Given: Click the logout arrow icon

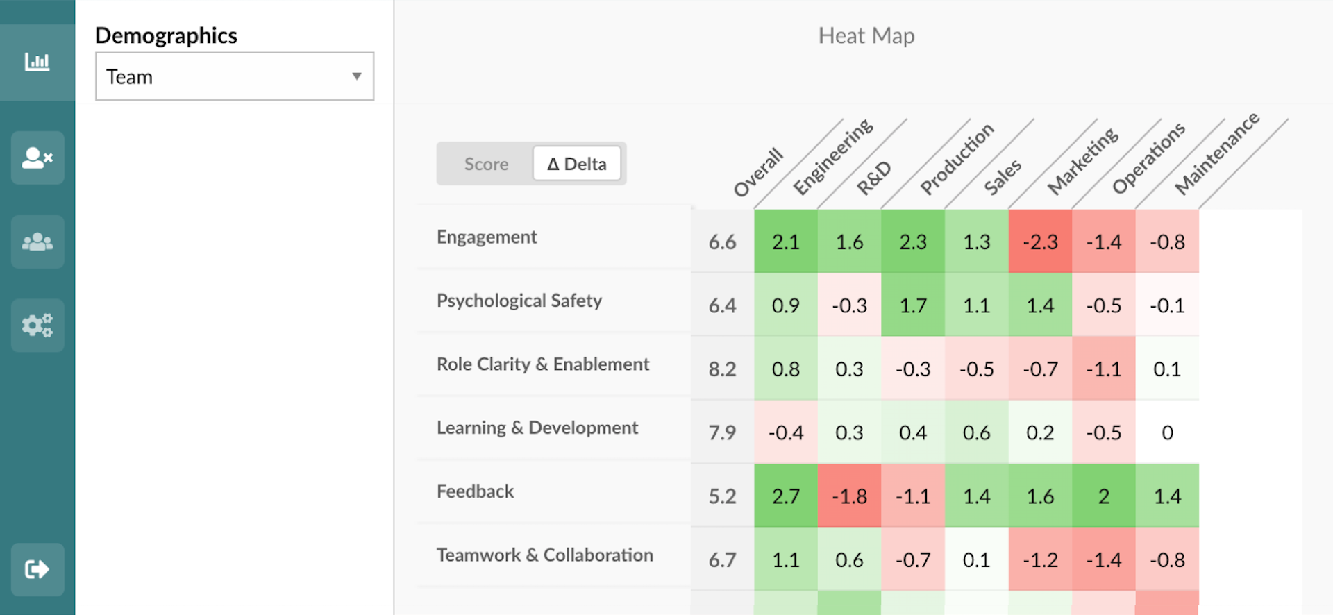Looking at the screenshot, I should [x=37, y=570].
